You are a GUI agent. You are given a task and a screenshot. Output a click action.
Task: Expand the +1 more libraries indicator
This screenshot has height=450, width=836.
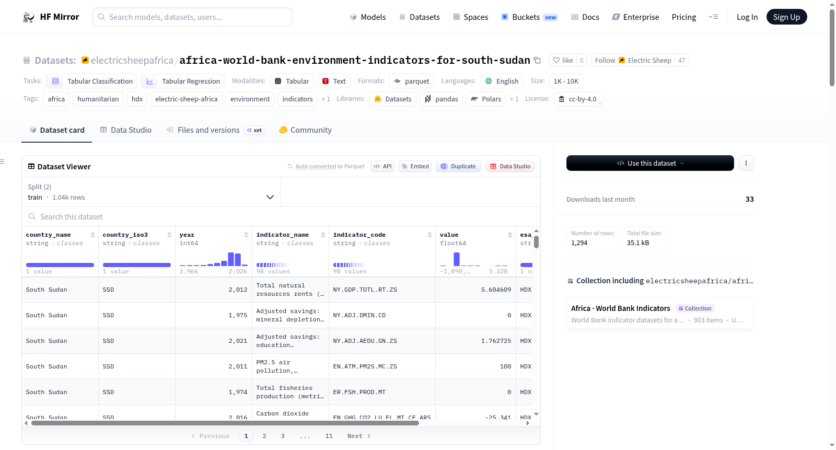point(514,99)
